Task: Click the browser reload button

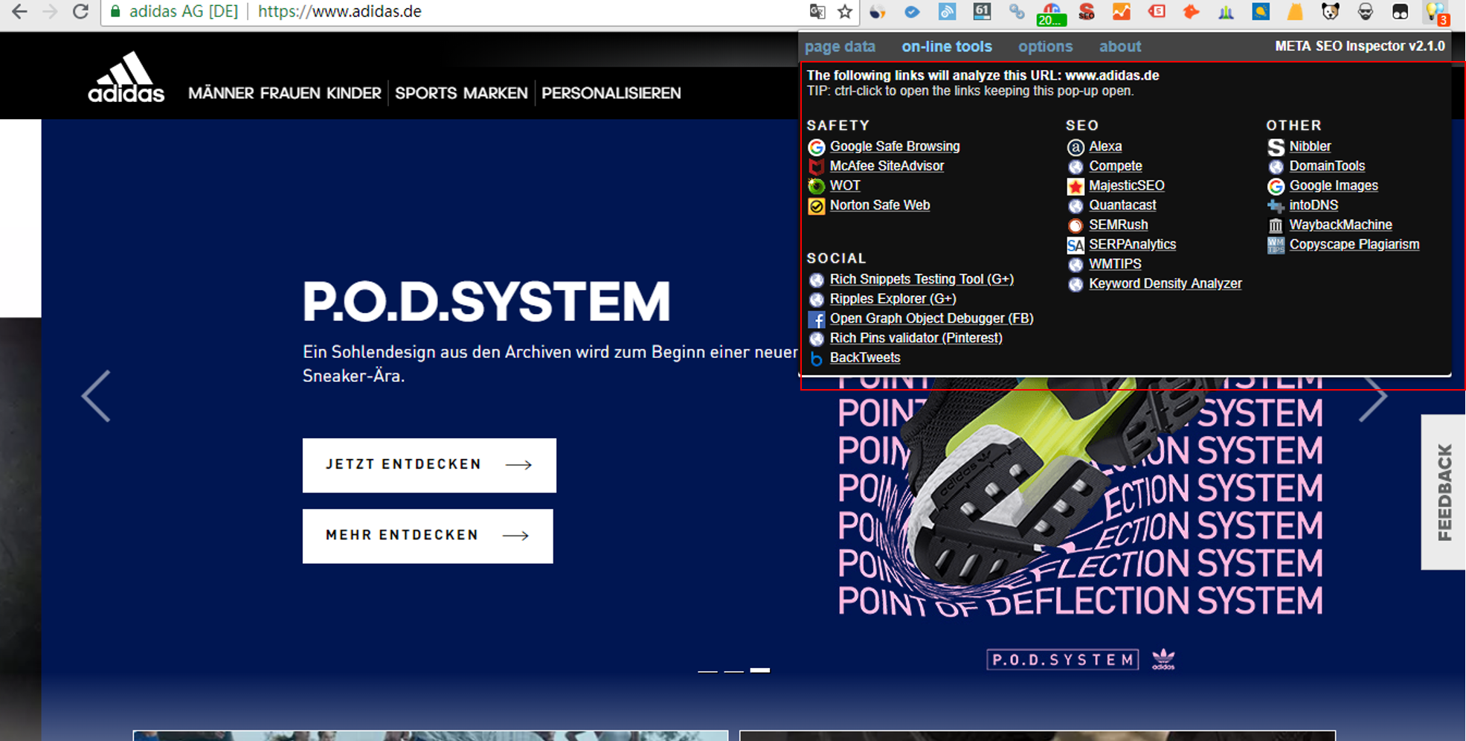Action: 80,11
